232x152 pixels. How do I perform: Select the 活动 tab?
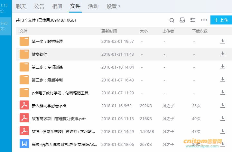click(93, 6)
